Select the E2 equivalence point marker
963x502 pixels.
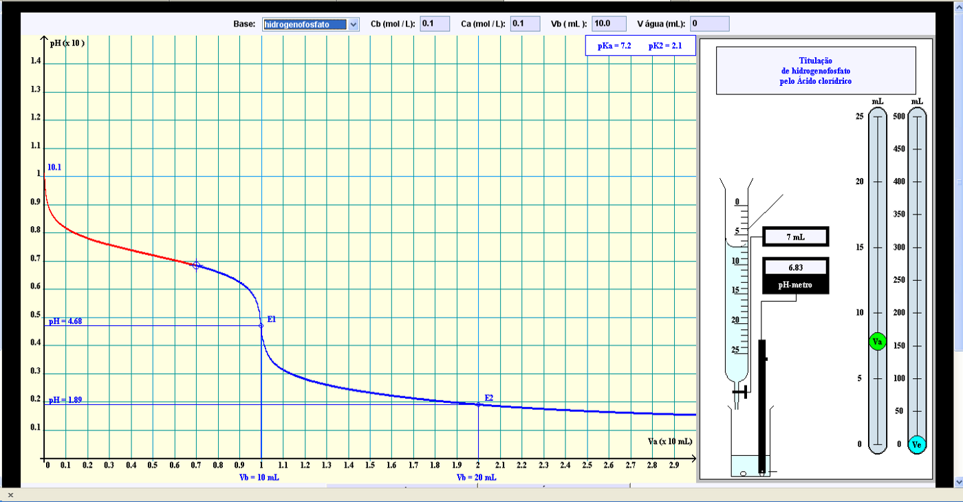tap(478, 404)
